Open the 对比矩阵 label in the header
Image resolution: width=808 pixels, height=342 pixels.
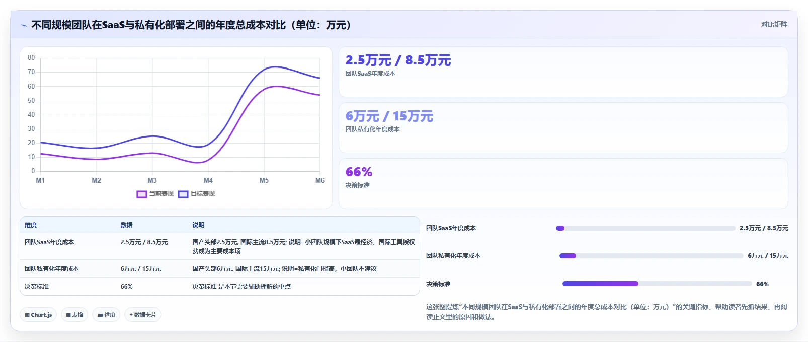coord(774,24)
